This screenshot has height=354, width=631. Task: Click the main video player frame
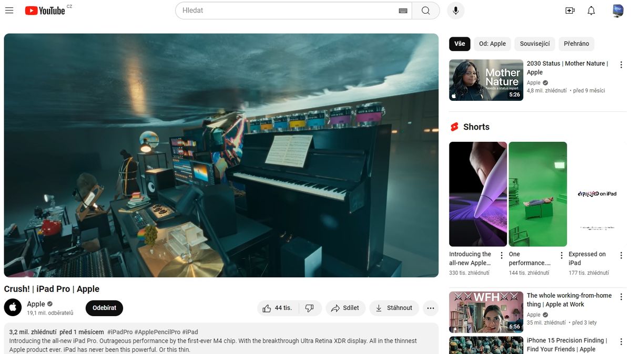pyautogui.click(x=221, y=155)
